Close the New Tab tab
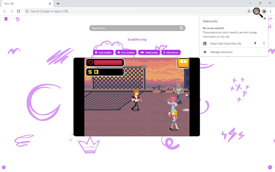 [x=50, y=3]
